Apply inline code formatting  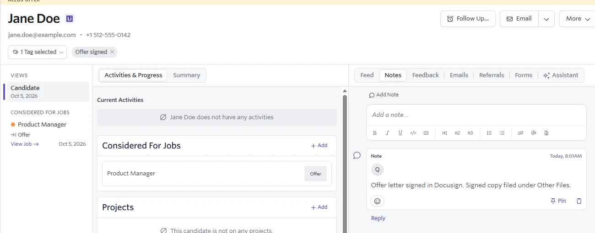coord(413,133)
